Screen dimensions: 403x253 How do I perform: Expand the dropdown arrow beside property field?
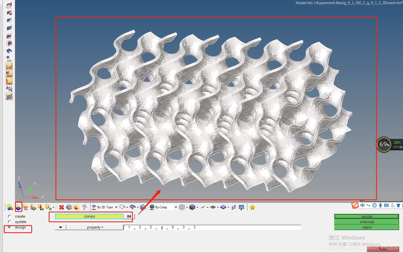[x=60, y=227]
